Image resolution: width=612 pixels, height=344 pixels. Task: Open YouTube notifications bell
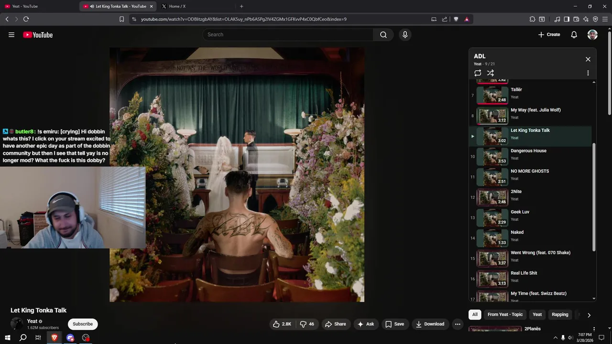pyautogui.click(x=574, y=34)
